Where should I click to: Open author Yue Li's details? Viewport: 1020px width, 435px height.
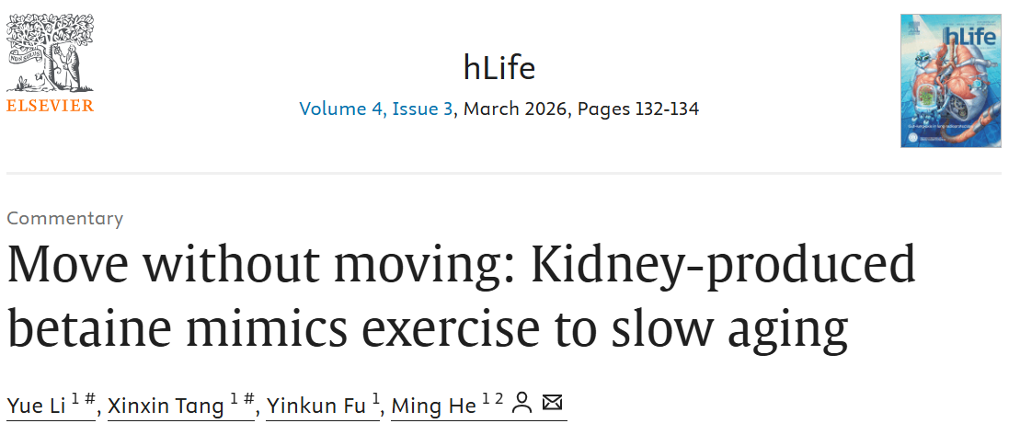[x=35, y=406]
